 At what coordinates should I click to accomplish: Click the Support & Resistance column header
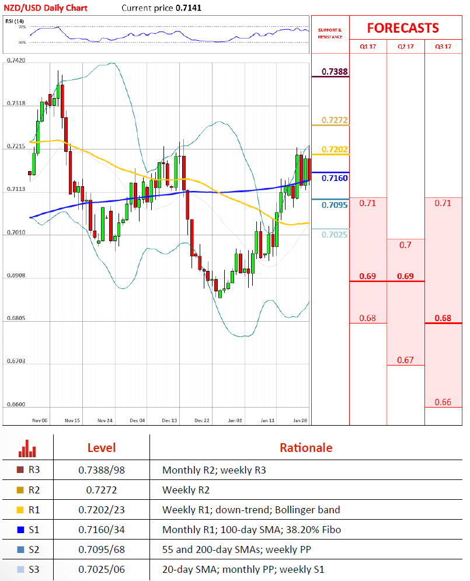(x=330, y=33)
